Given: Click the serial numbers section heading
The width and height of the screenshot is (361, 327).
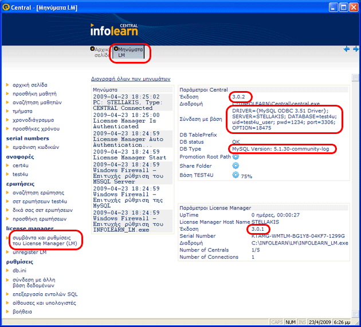Looking at the screenshot, I should click(28, 138).
